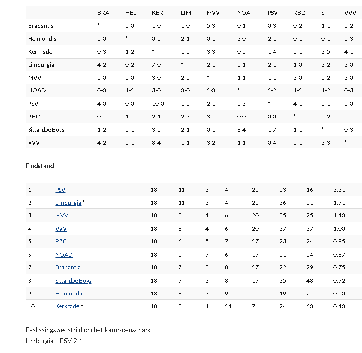This screenshot has width=362, height=353.
Task: Select the NOA column header
Action: coord(243,13)
